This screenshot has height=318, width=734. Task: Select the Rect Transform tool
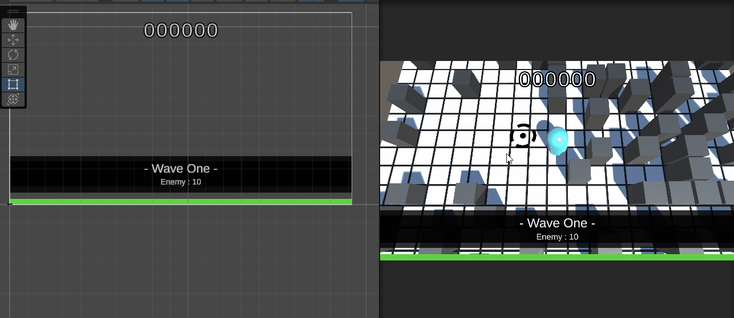click(x=13, y=84)
